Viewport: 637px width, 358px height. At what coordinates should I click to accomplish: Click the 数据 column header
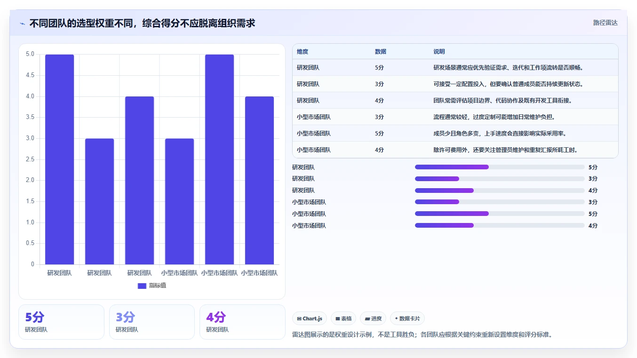point(381,52)
